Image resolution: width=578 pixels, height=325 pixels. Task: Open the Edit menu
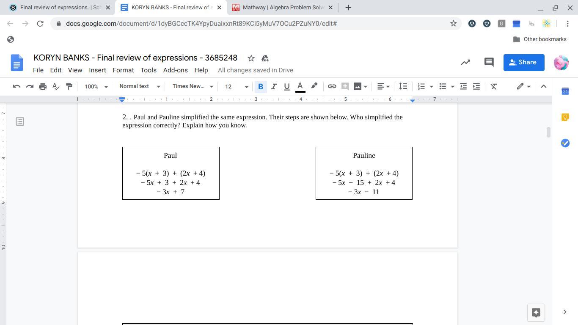click(x=56, y=70)
